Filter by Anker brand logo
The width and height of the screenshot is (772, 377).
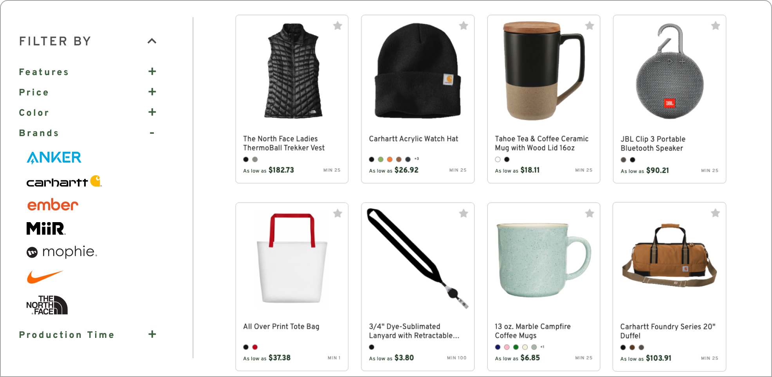(54, 158)
